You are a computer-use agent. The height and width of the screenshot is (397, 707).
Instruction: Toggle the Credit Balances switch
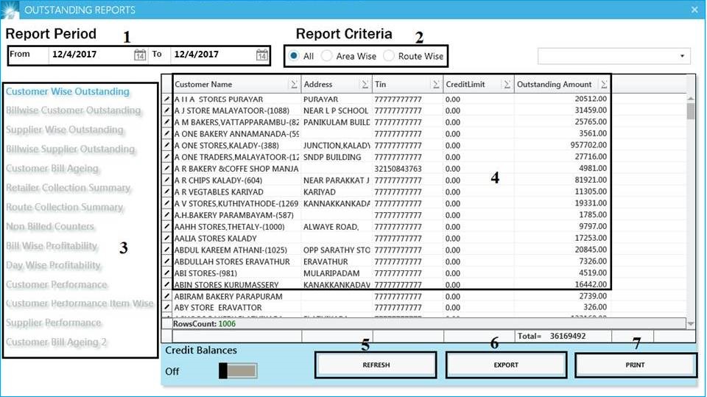tap(238, 370)
